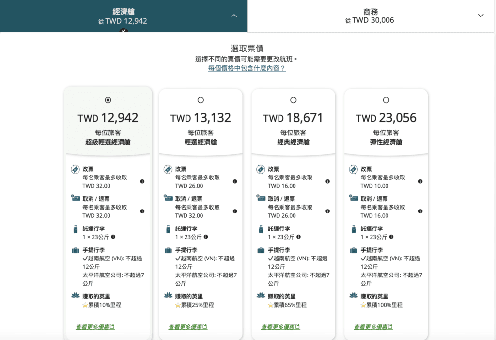Viewport: 496px width, 340px height.
Task: Select the TWD 12,942 超級輕選經濟艙 radio button
Action: tap(108, 100)
